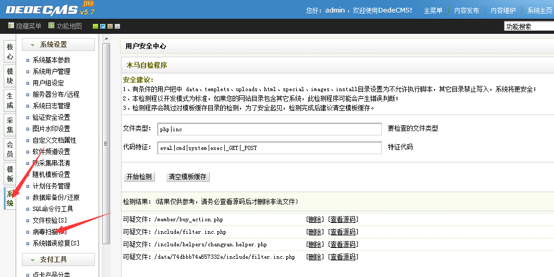Select the green skin color swatch
The width and height of the screenshot is (554, 277).
95,26
